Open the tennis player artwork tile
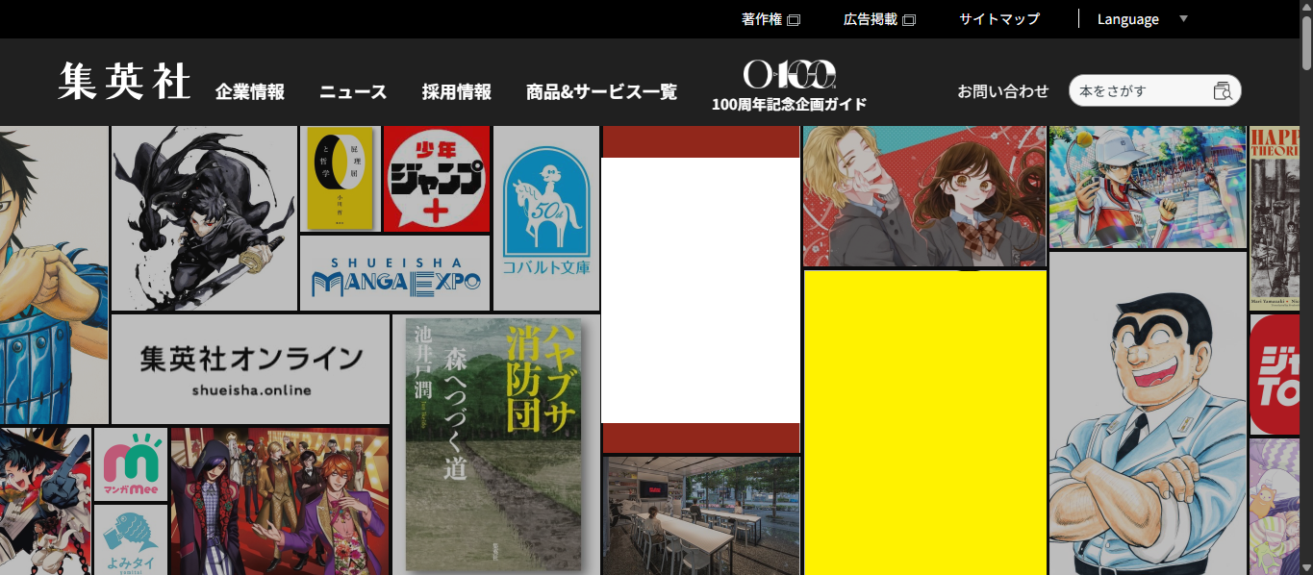This screenshot has width=1313, height=575. [1148, 187]
